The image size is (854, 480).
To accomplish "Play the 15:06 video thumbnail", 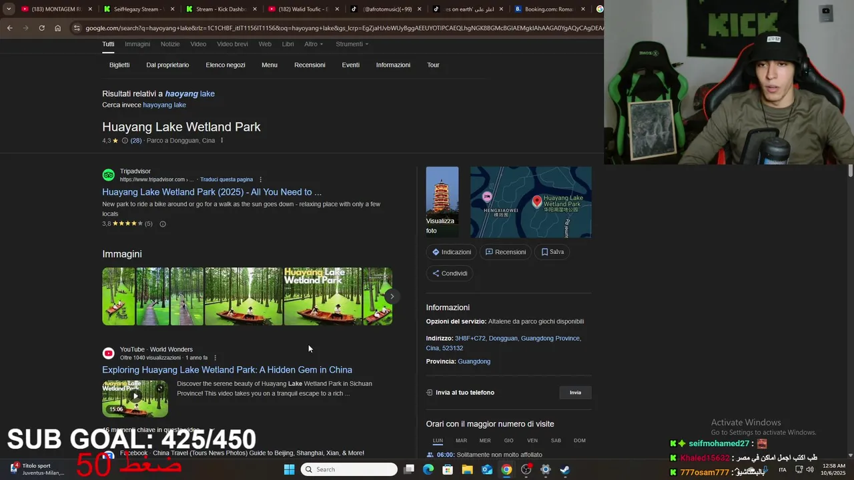I will click(135, 399).
